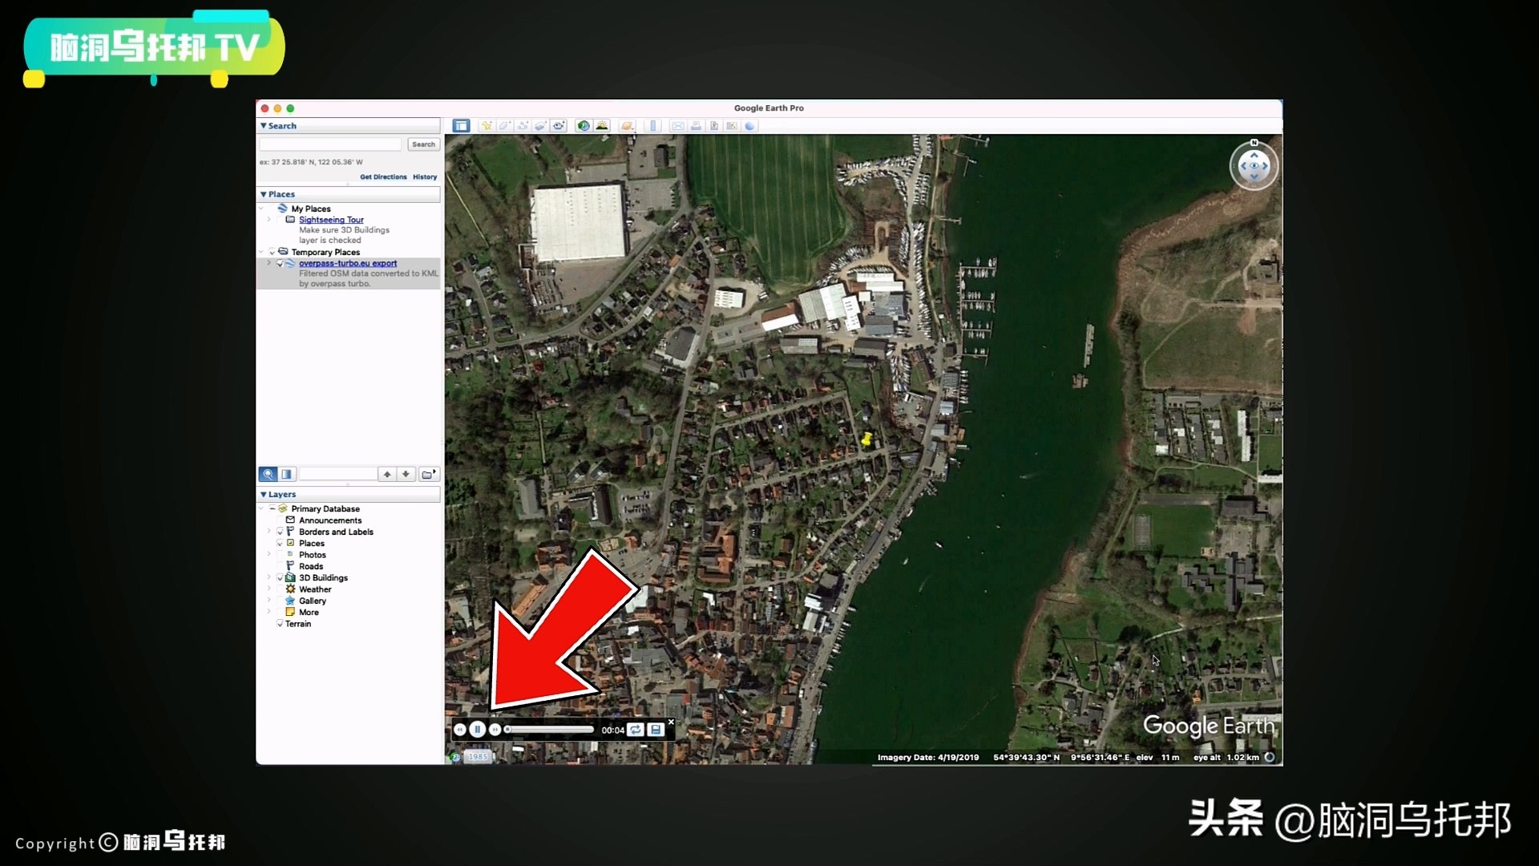Toggle the sunlight across landscape icon
Viewport: 1539px width, 866px height.
tap(602, 126)
